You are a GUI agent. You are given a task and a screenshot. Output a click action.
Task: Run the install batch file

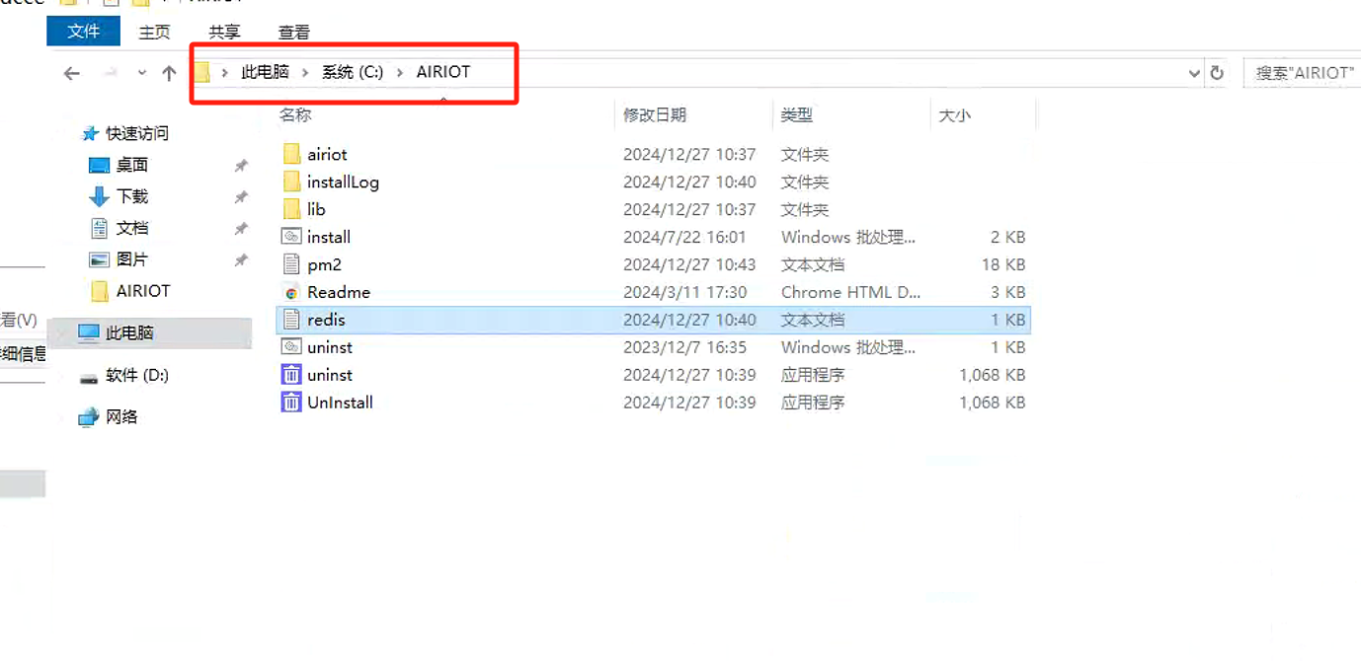(x=330, y=237)
